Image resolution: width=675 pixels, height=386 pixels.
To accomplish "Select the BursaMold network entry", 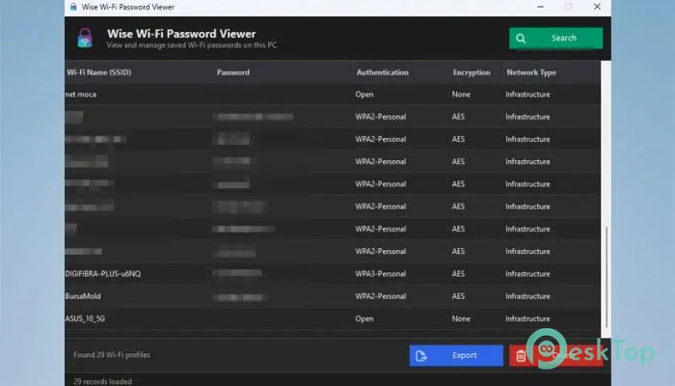I will coord(333,296).
